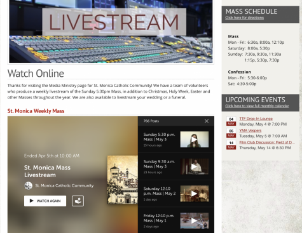Click the Watch Again button
Image resolution: width=302 pixels, height=233 pixels.
[x=45, y=201]
